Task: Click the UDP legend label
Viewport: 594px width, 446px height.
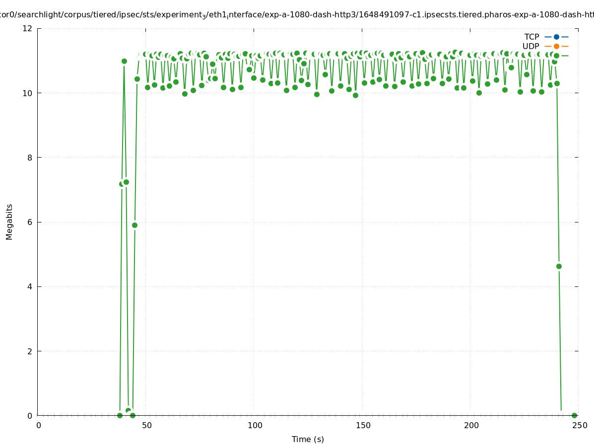Action: tap(530, 46)
